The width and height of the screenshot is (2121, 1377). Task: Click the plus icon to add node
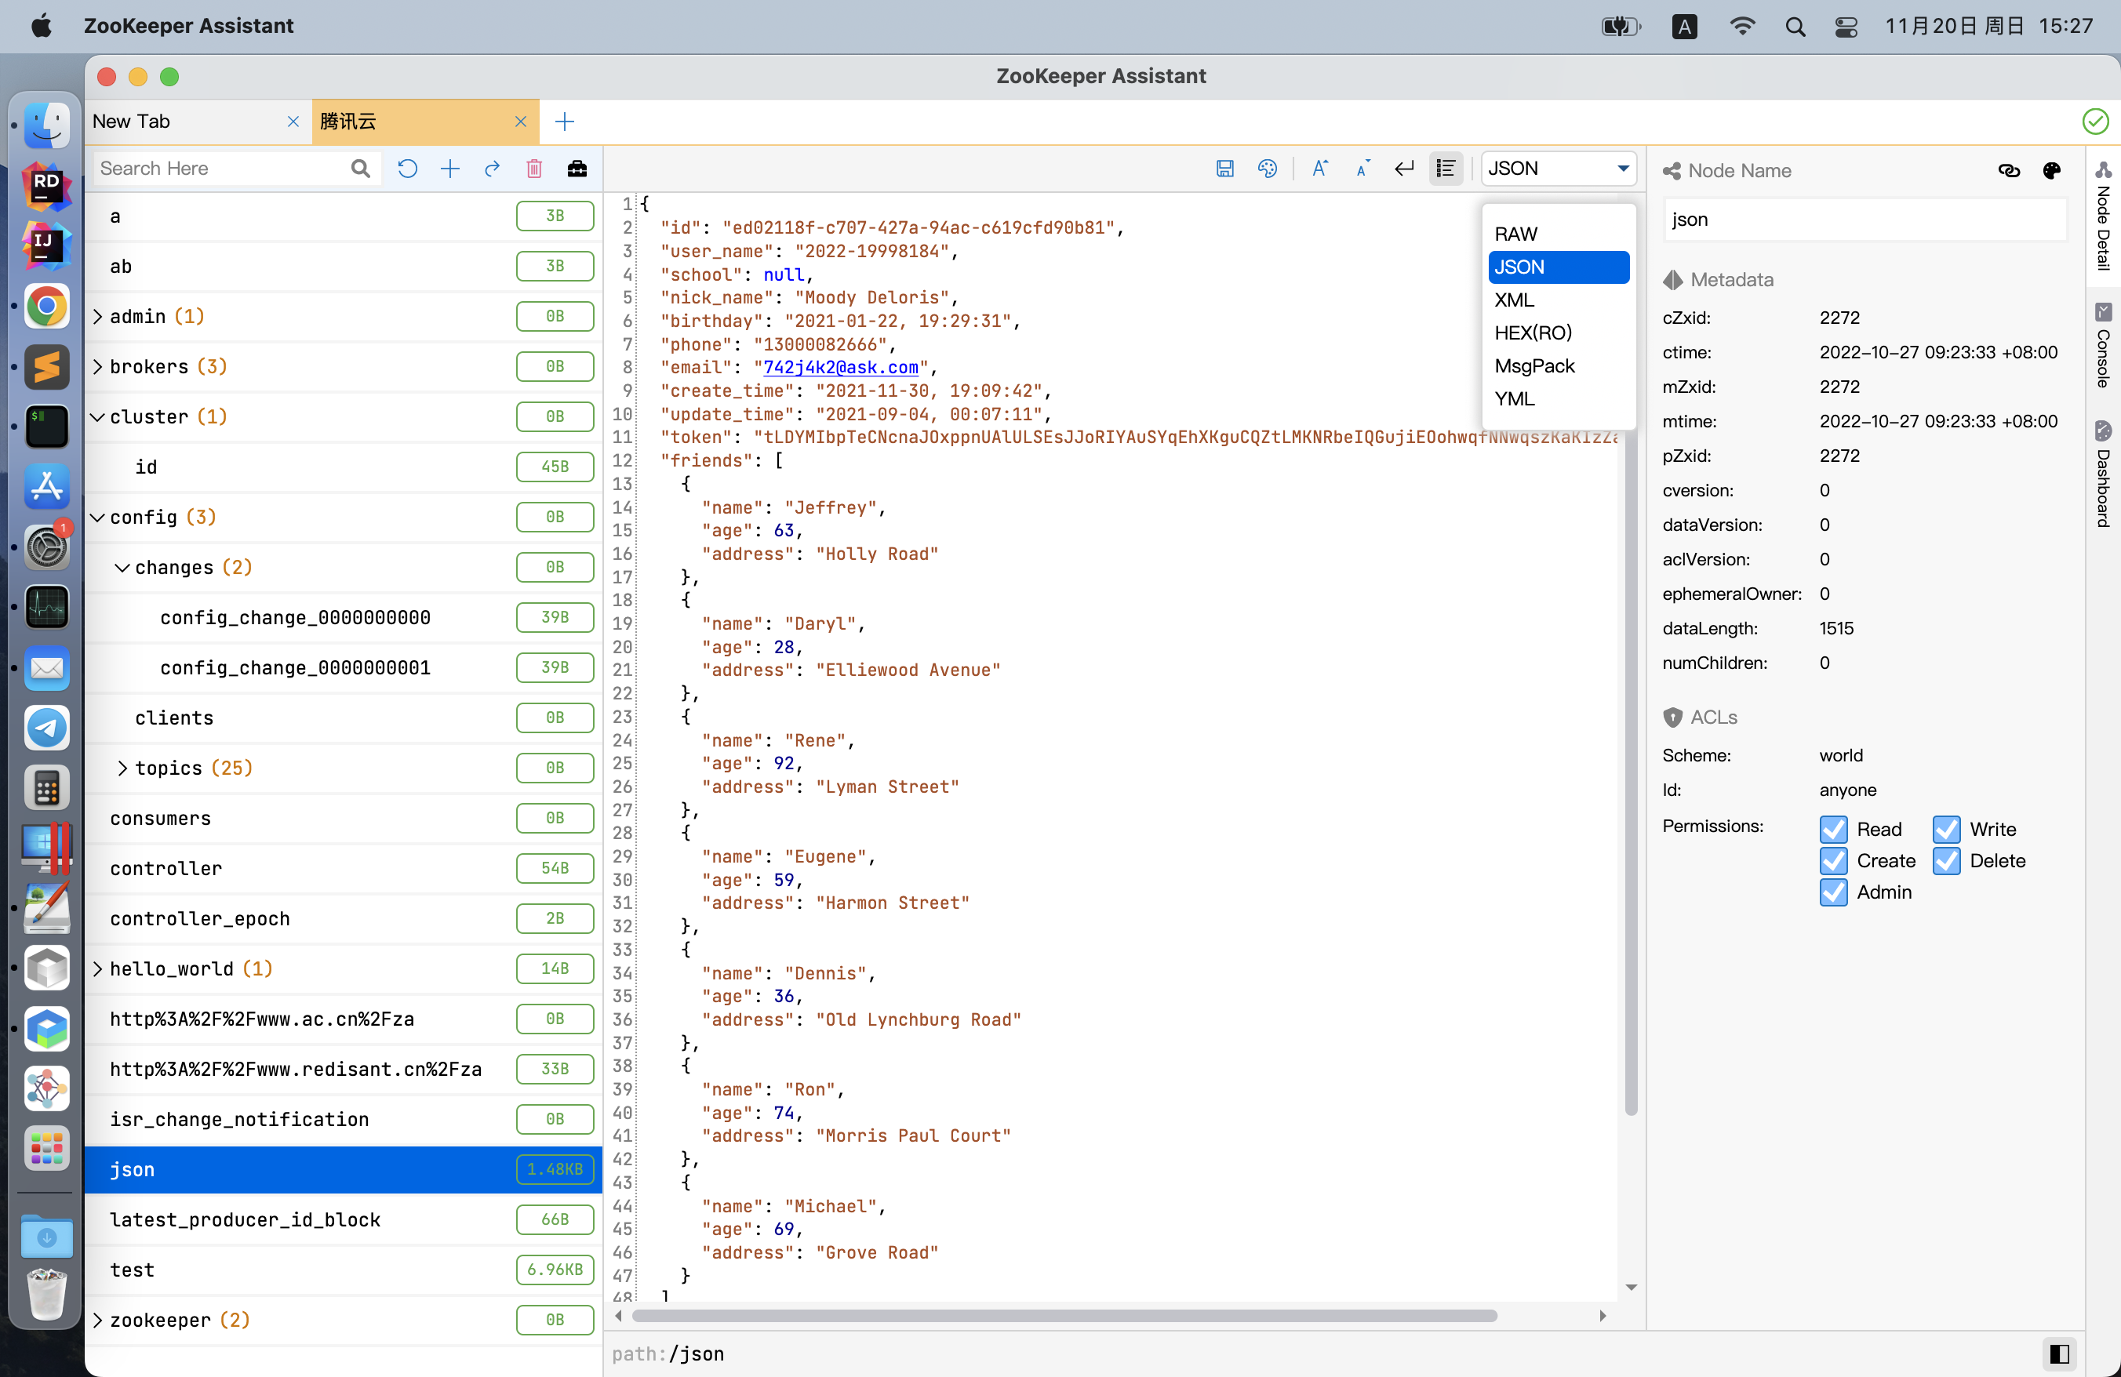pos(450,169)
